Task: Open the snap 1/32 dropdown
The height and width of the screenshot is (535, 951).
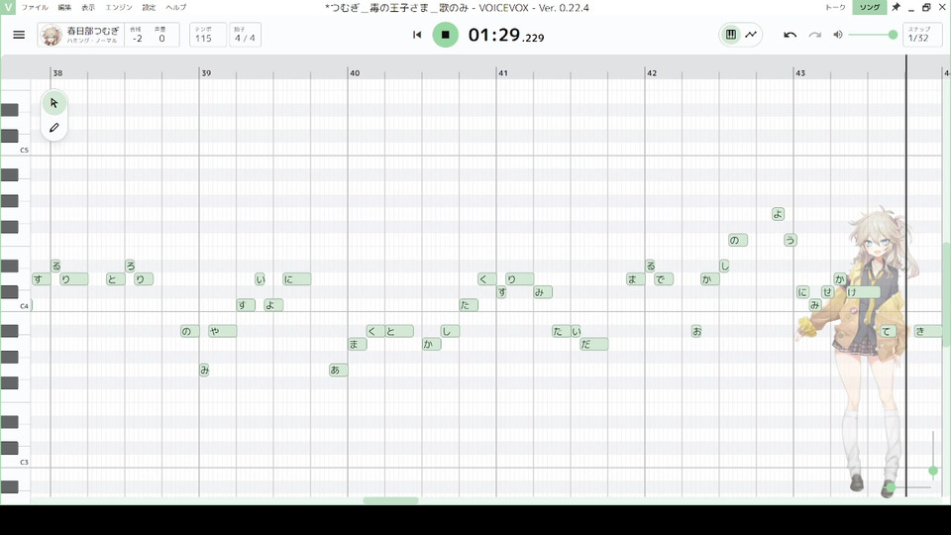Action: [x=922, y=35]
